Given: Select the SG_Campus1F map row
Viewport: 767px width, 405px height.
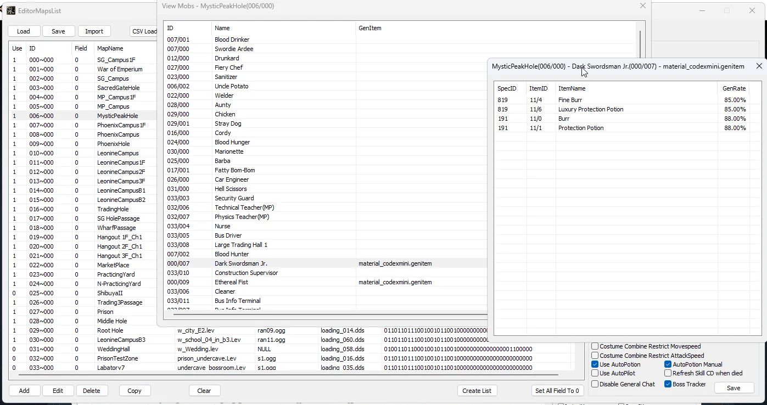Looking at the screenshot, I should click(83, 60).
